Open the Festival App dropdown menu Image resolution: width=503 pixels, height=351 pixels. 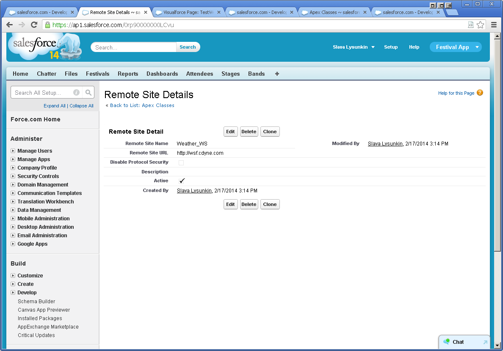pos(456,47)
